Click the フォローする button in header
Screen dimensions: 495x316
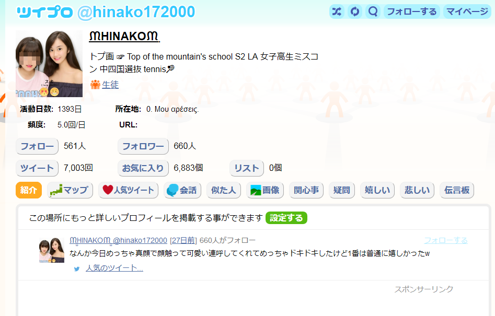point(412,11)
